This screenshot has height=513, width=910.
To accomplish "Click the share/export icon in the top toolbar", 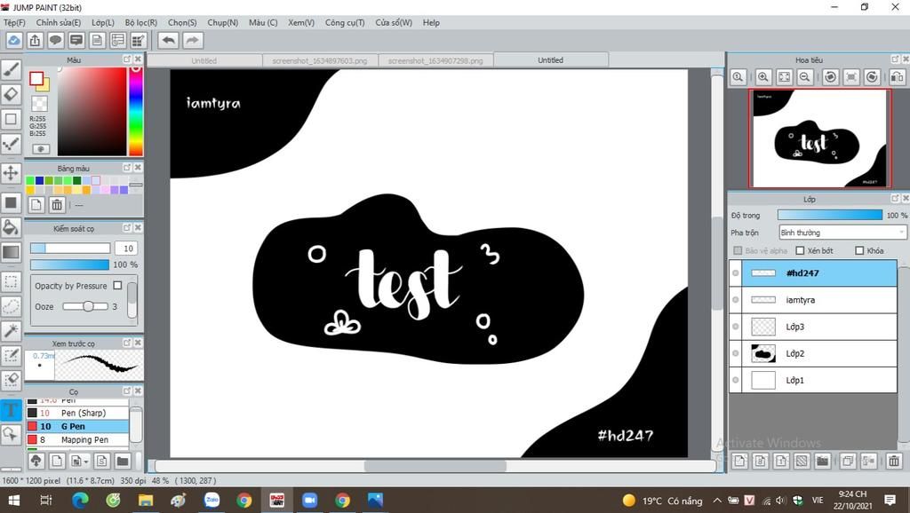I will (x=35, y=41).
